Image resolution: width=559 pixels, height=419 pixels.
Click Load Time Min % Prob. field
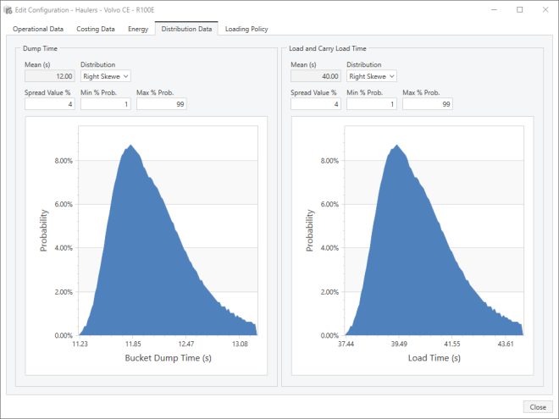tap(371, 104)
